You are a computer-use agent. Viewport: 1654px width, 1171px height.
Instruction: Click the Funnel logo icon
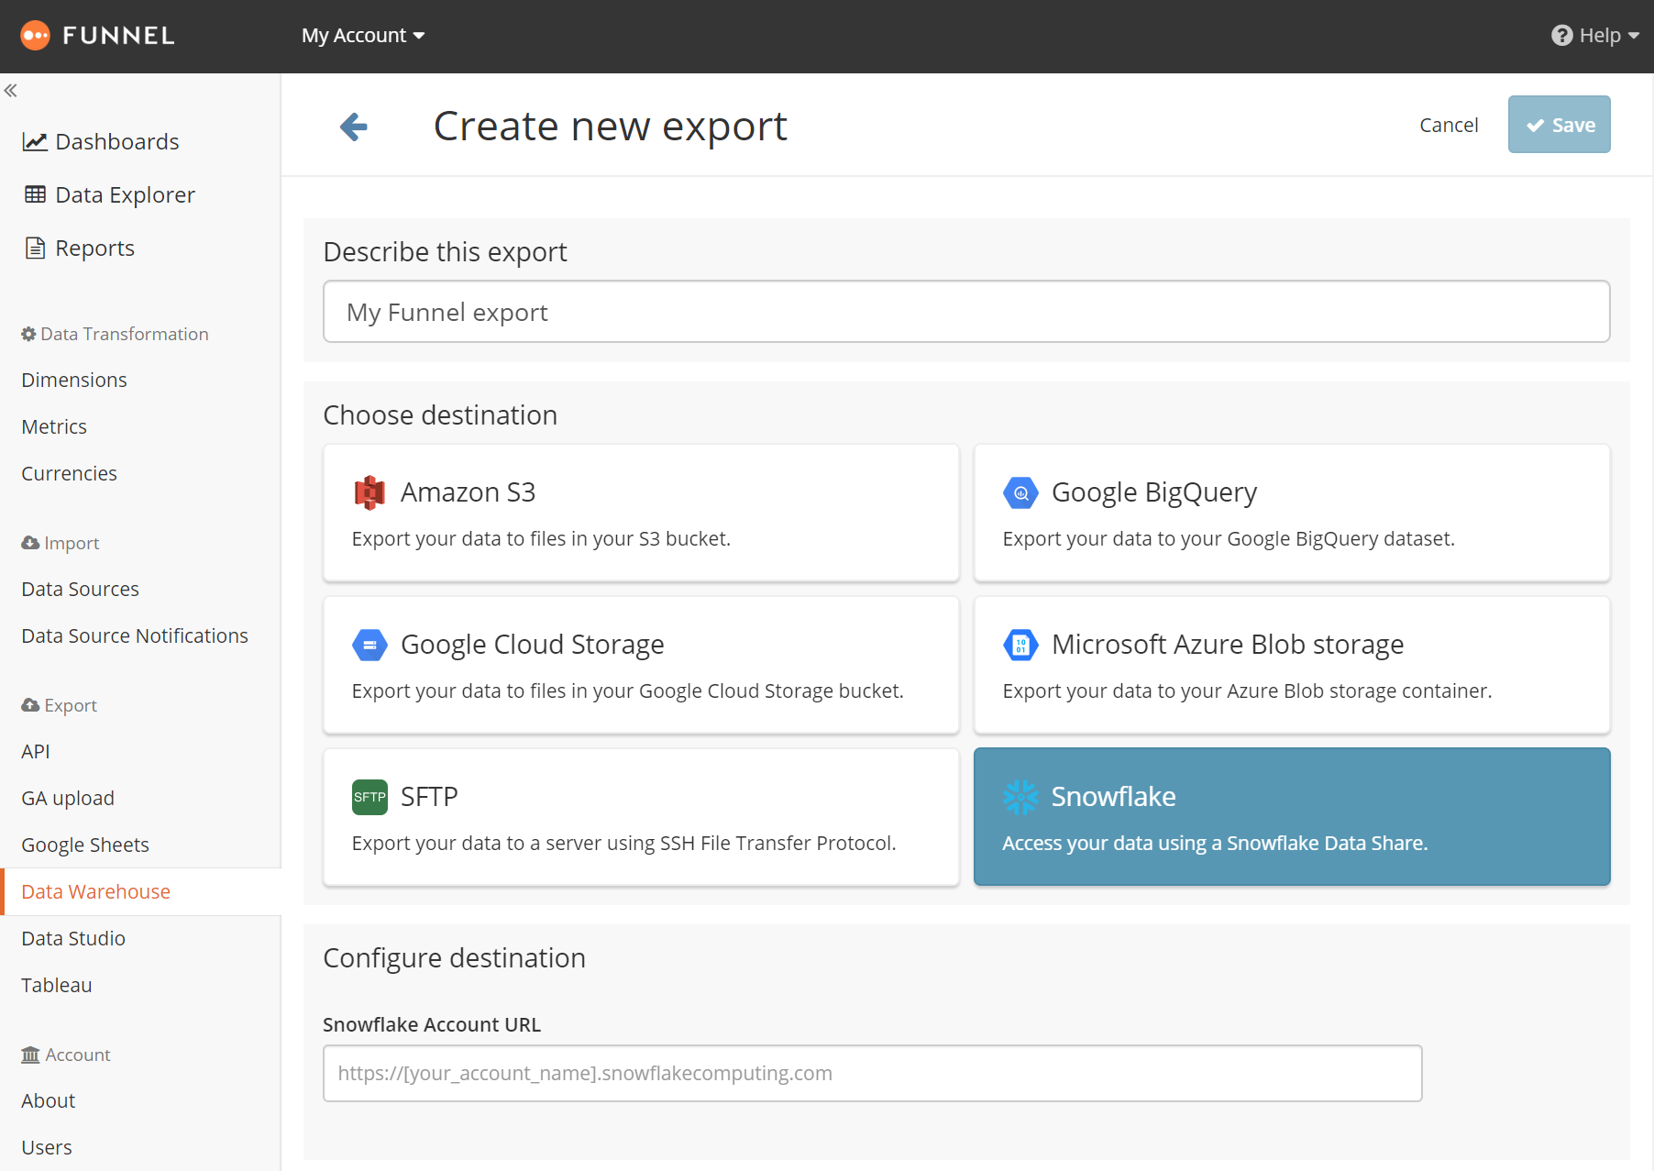35,36
